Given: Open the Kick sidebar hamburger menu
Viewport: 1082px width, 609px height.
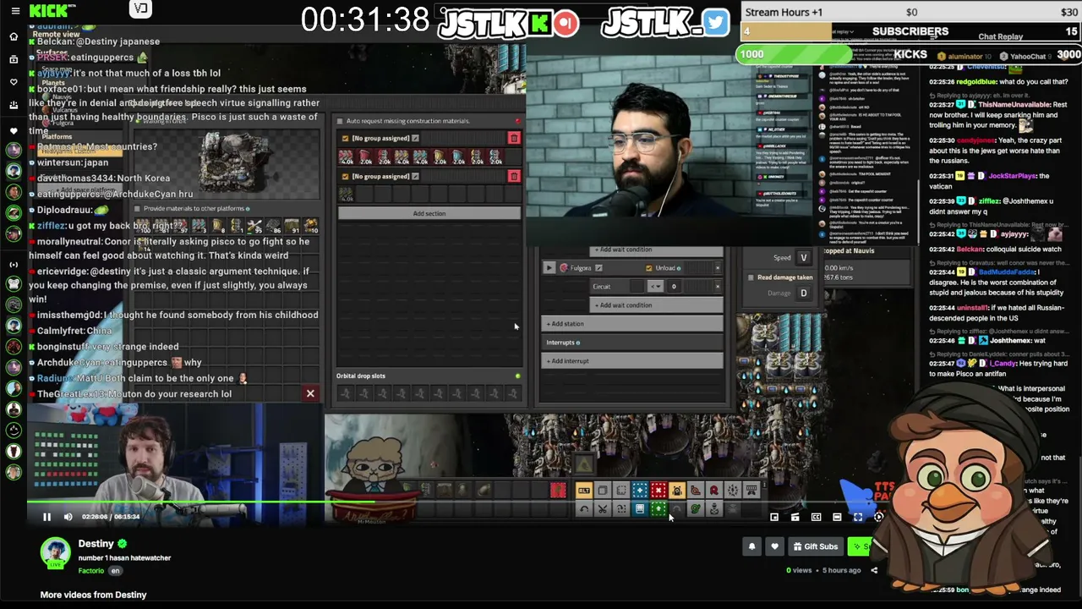Looking at the screenshot, I should 14,11.
